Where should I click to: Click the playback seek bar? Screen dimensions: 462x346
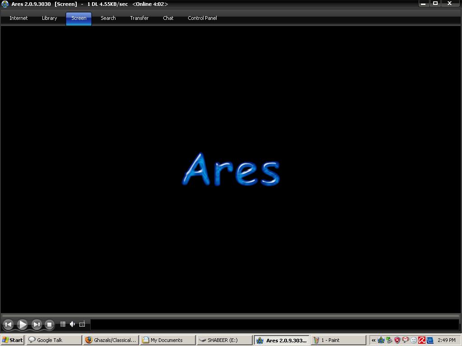[x=231, y=316]
